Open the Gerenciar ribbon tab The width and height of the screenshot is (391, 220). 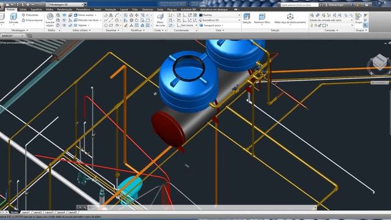pyautogui.click(x=147, y=10)
